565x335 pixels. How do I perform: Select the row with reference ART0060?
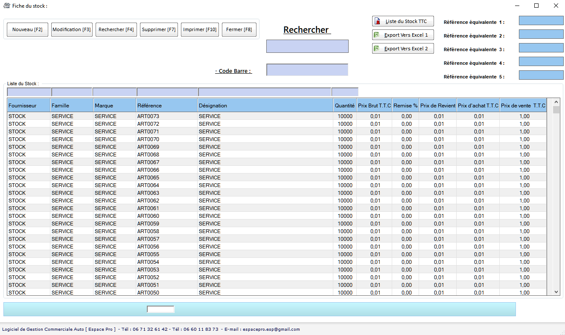(x=277, y=216)
